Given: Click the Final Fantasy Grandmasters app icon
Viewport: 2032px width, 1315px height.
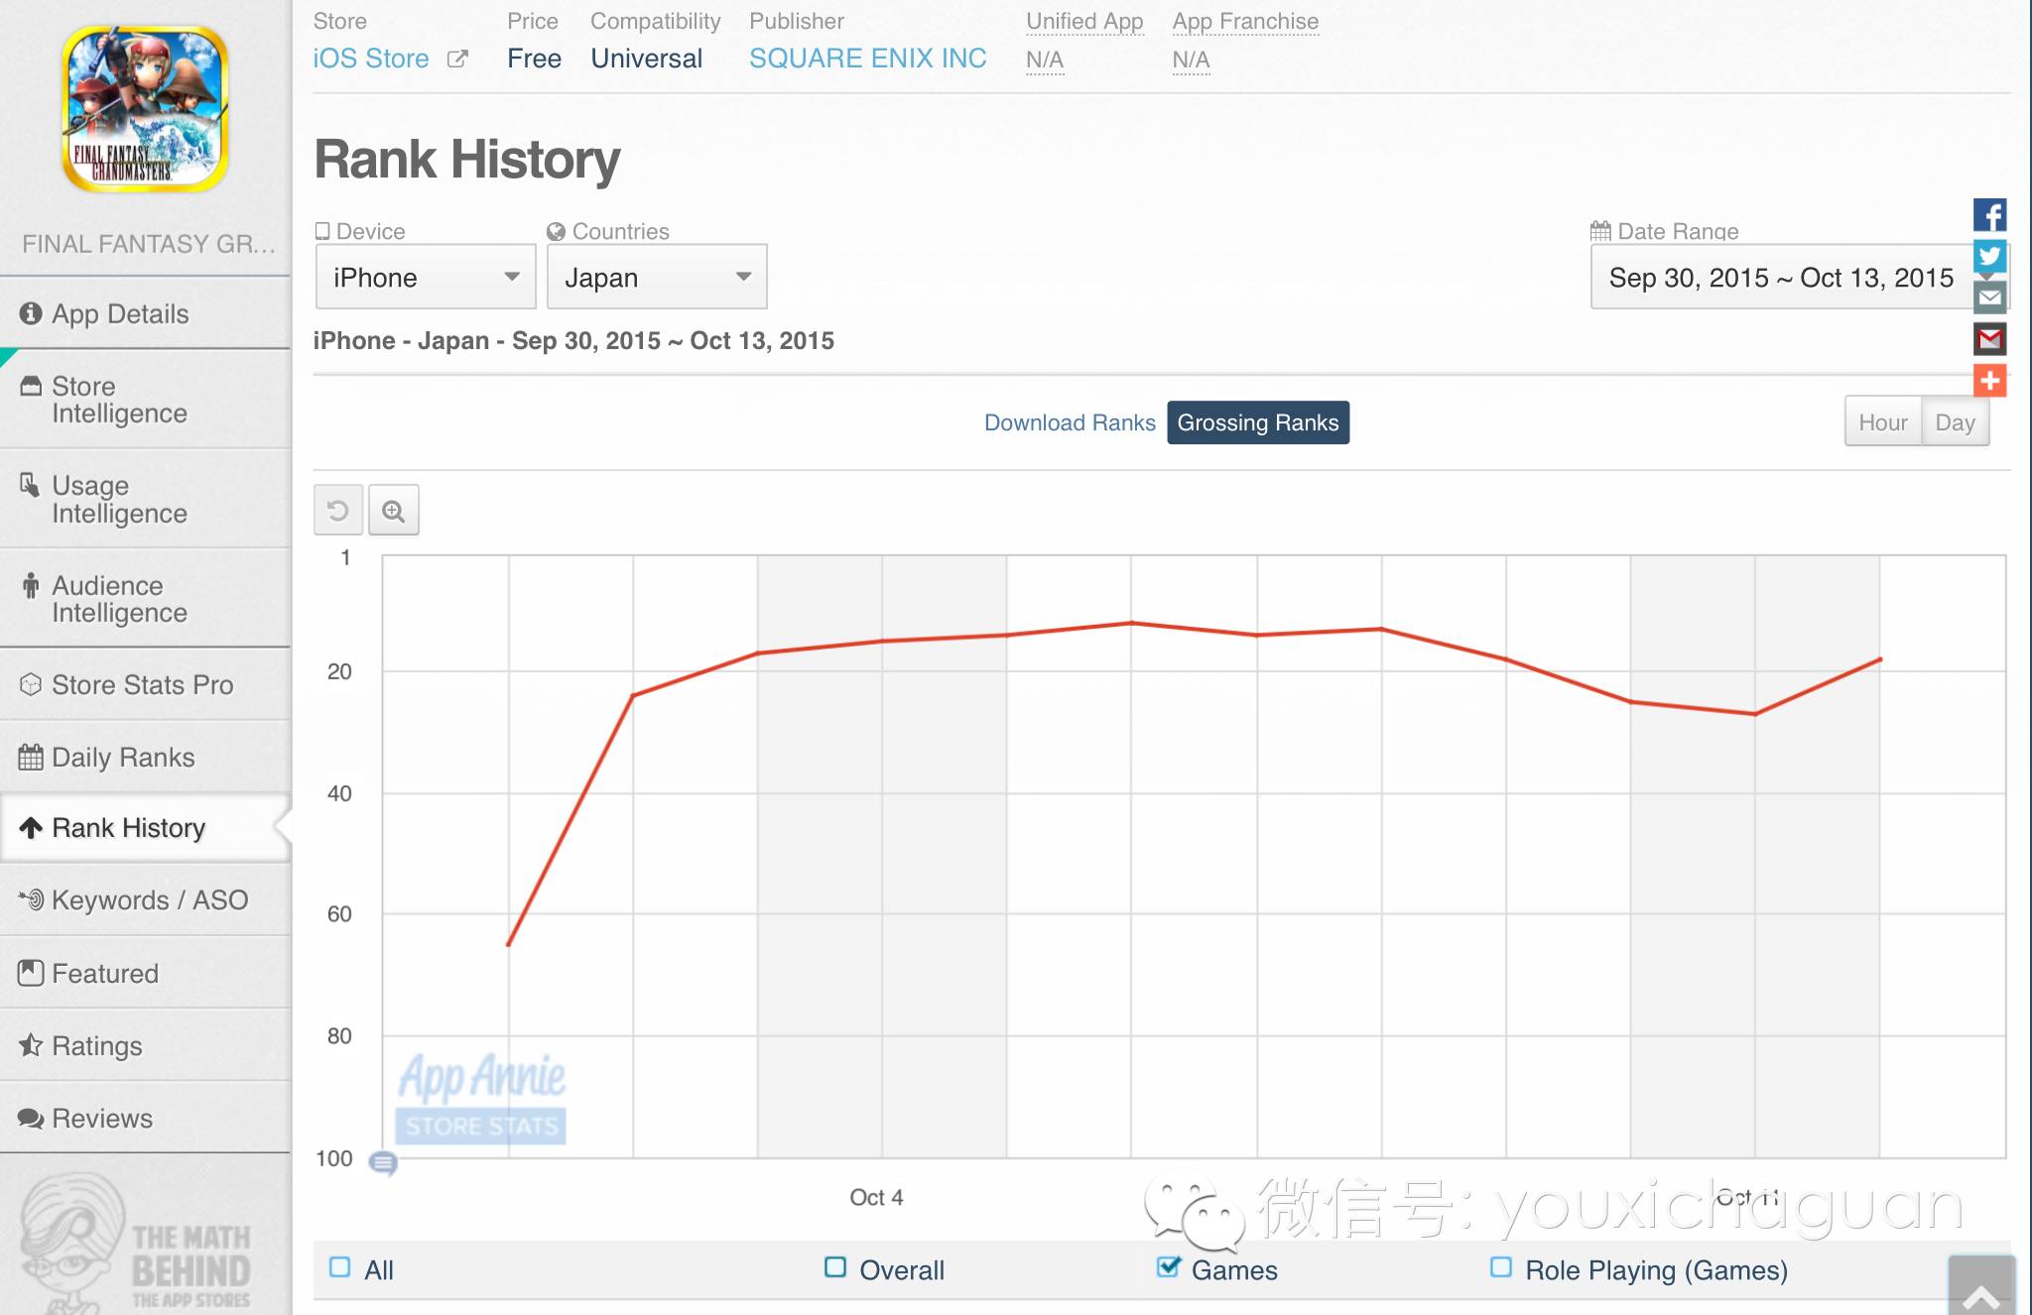Looking at the screenshot, I should (x=146, y=109).
